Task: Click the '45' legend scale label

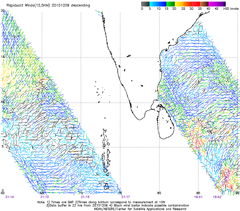Action: (x=216, y=9)
